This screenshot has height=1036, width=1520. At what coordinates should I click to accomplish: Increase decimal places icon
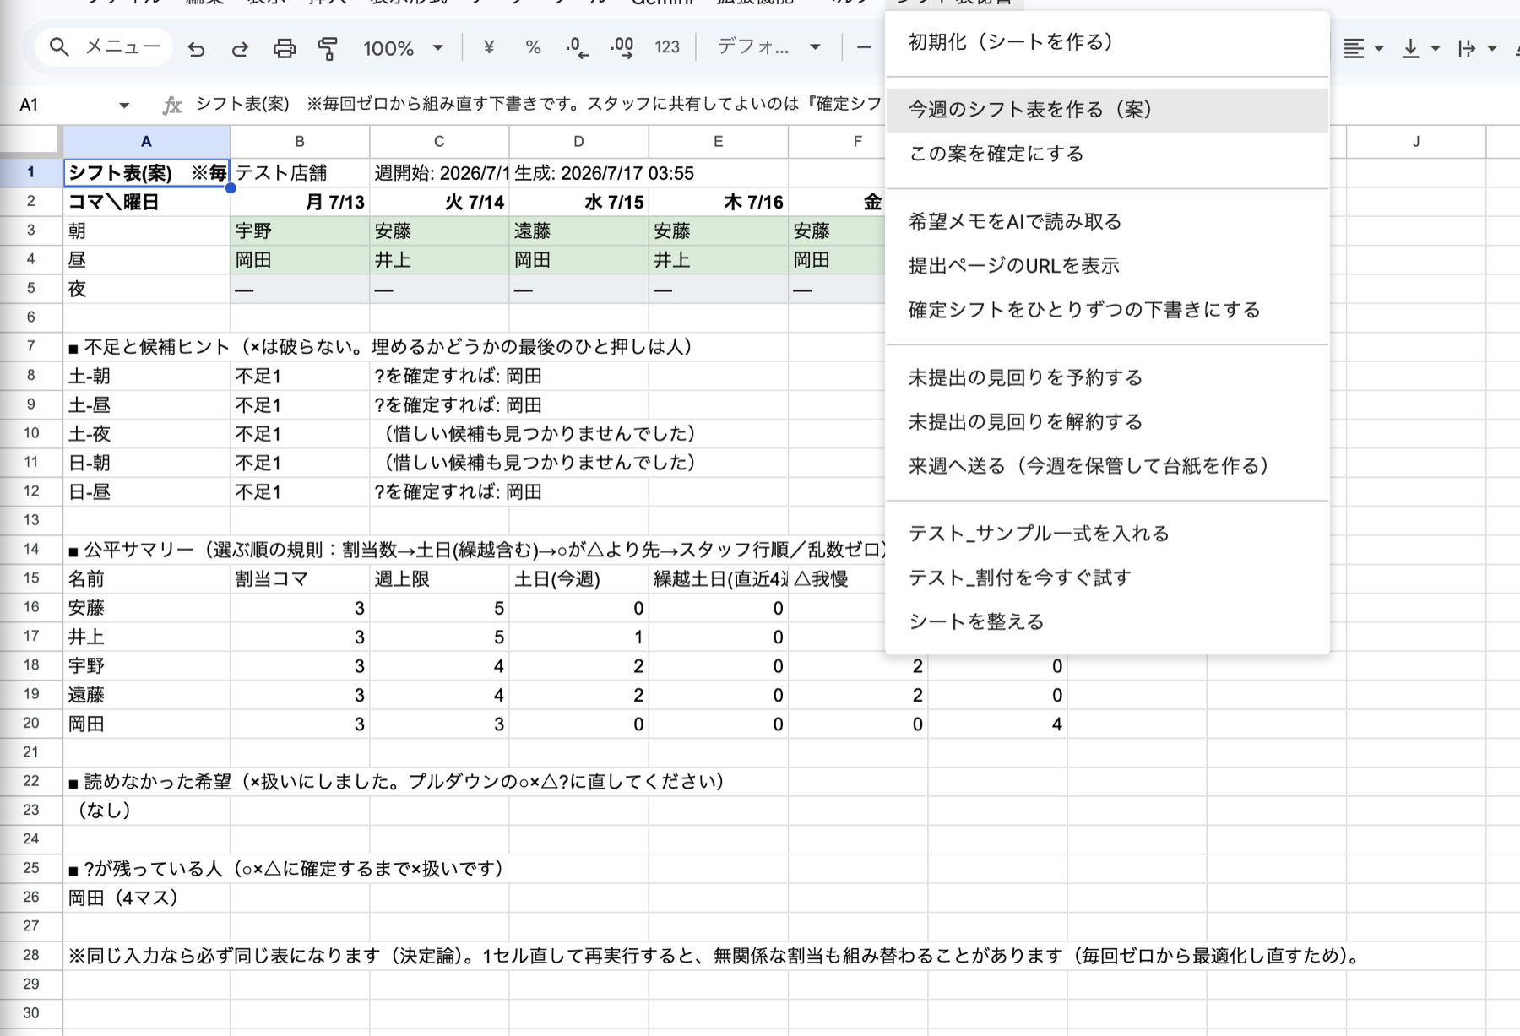[622, 48]
